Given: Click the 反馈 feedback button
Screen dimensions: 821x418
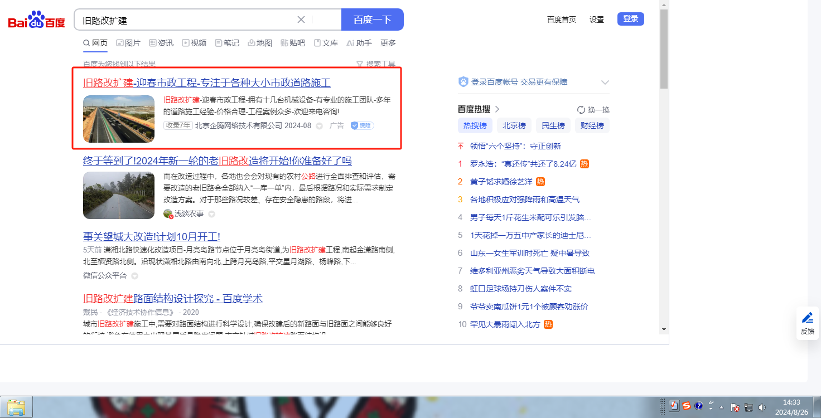Looking at the screenshot, I should pyautogui.click(x=808, y=323).
